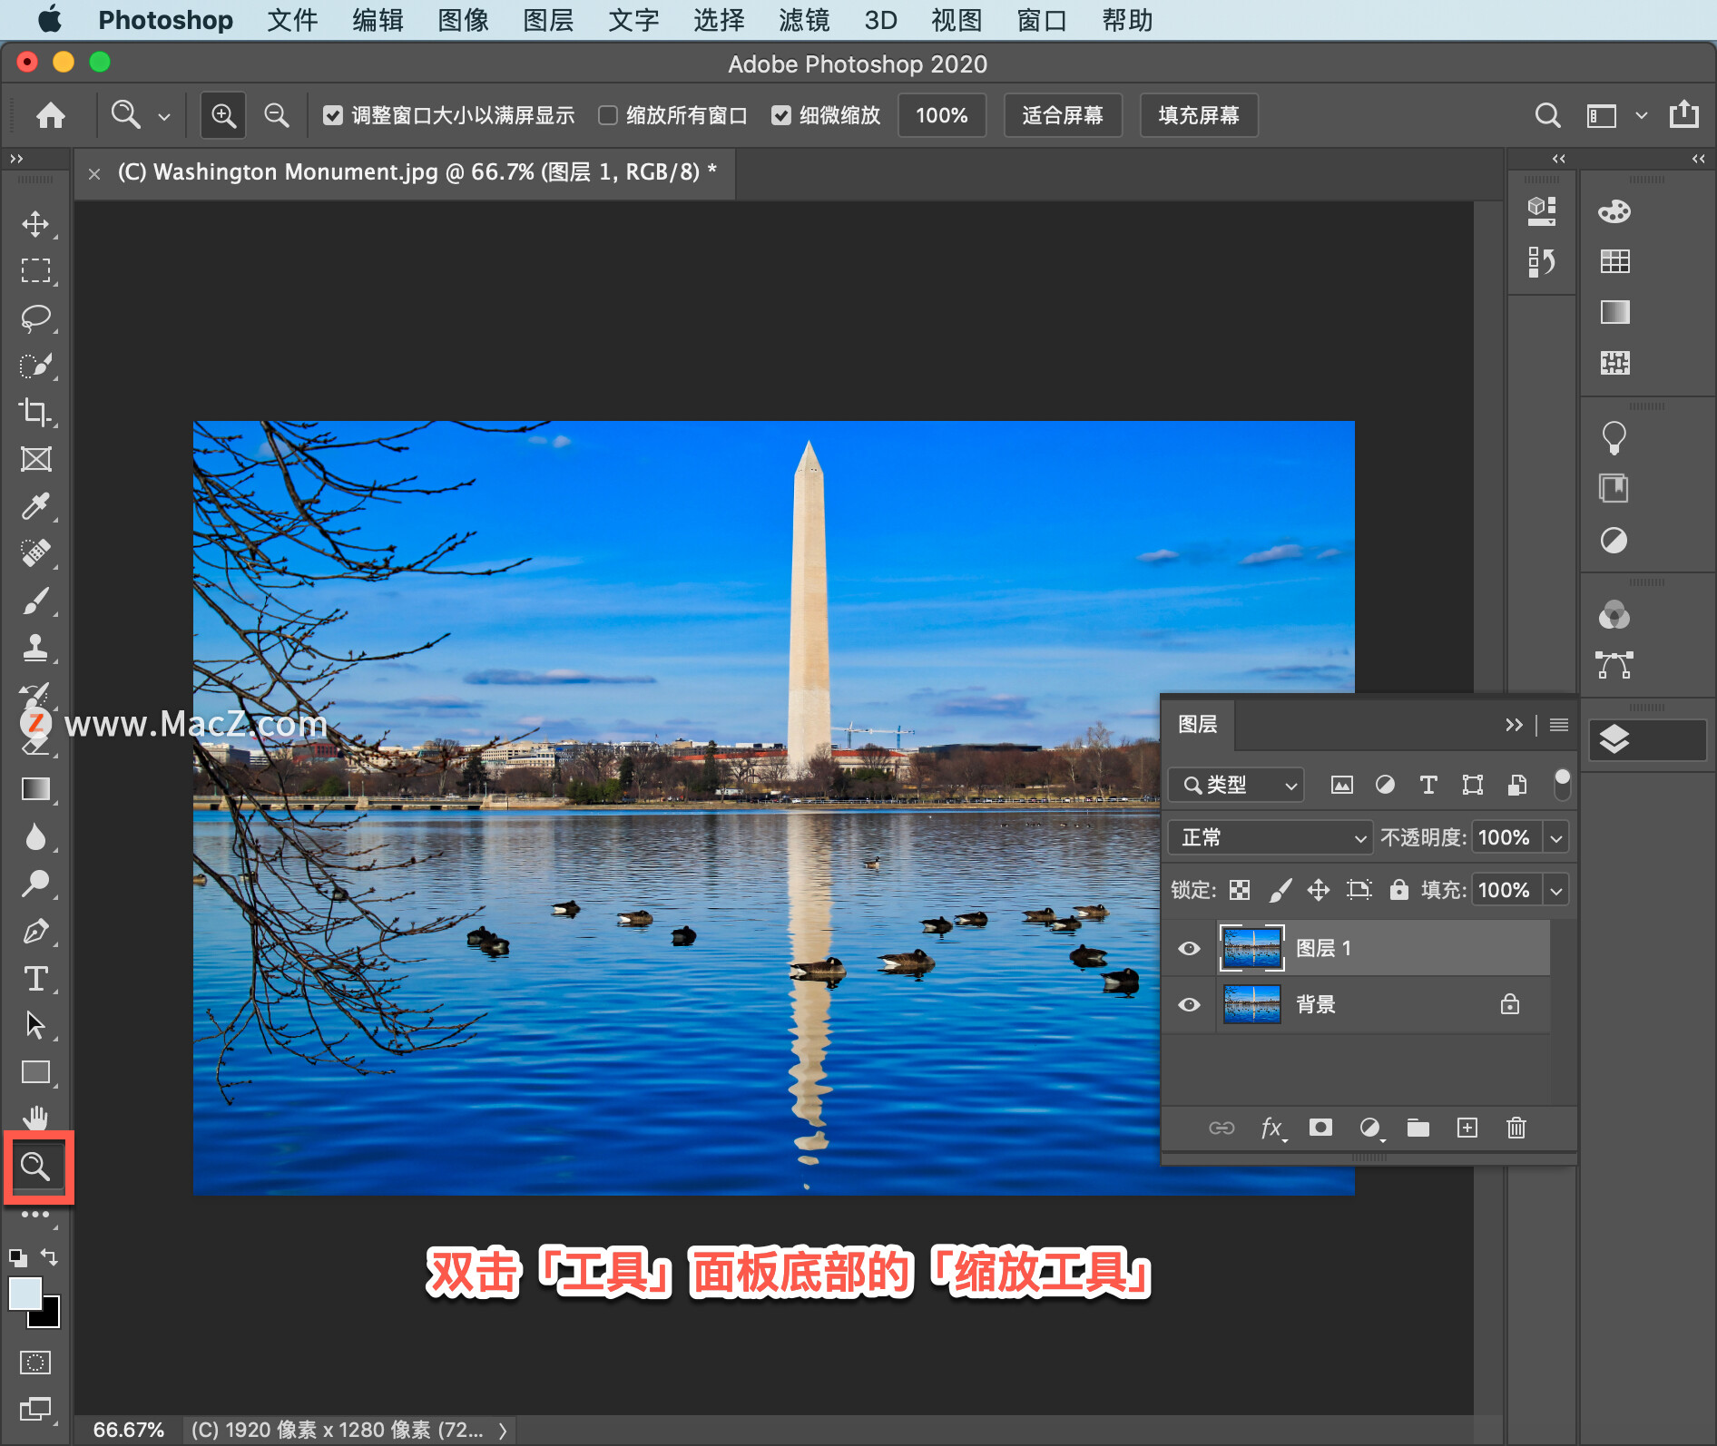Viewport: 1717px width, 1446px height.
Task: Add a layer mask
Action: pyautogui.click(x=1320, y=1128)
